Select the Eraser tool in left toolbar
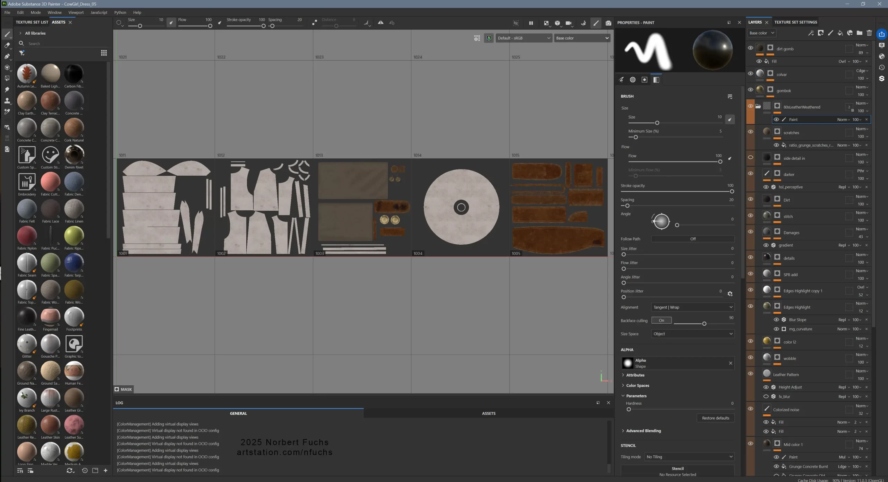Screen dimensions: 888x482 [7, 45]
